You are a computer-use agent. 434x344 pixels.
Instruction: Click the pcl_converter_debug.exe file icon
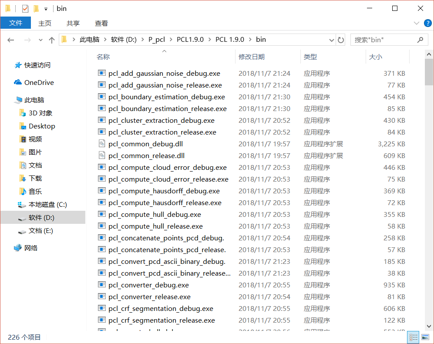click(x=102, y=285)
